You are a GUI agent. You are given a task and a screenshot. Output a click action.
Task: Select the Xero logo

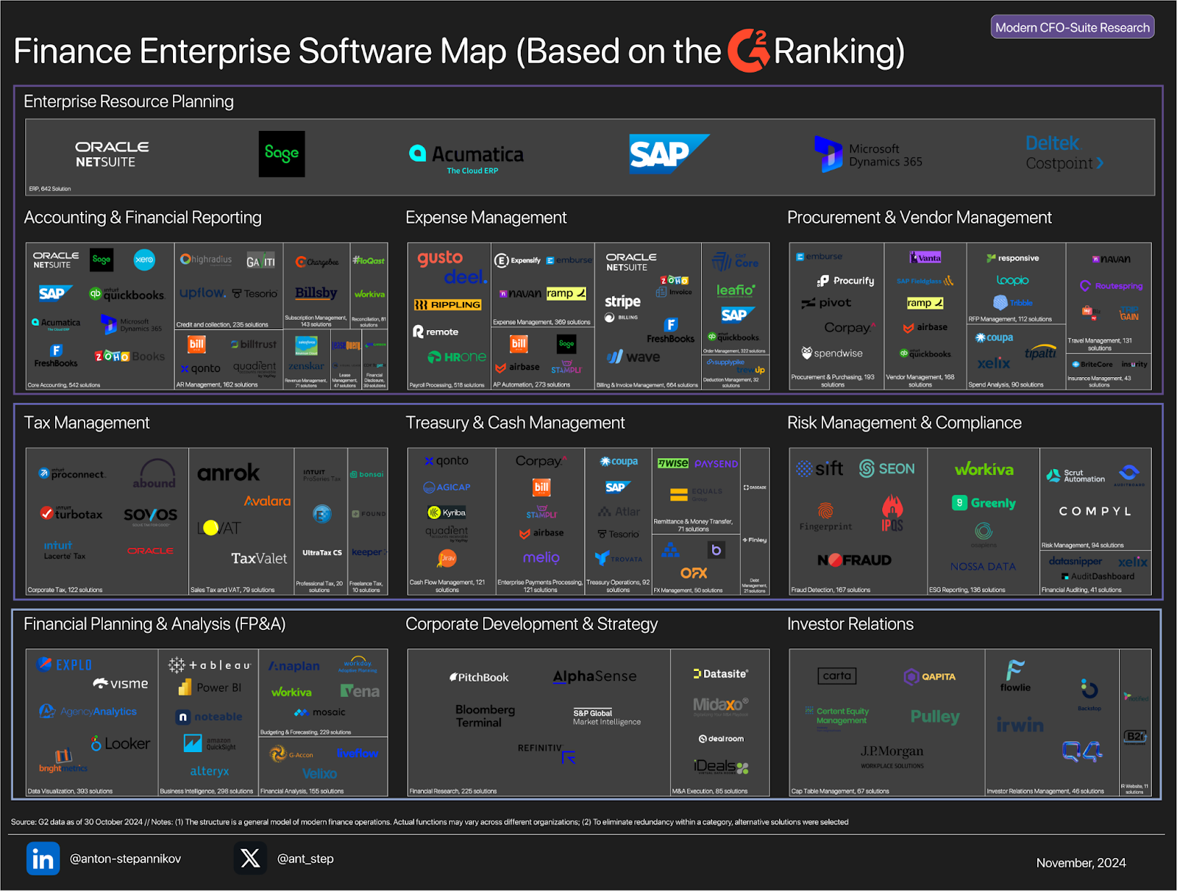point(144,259)
